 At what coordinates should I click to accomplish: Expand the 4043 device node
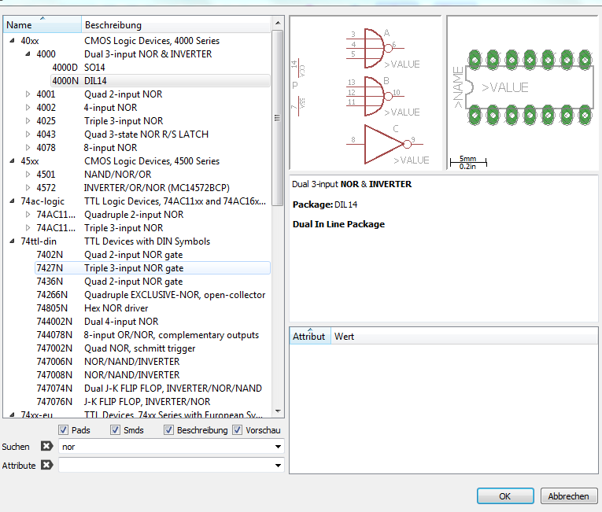click(x=28, y=134)
